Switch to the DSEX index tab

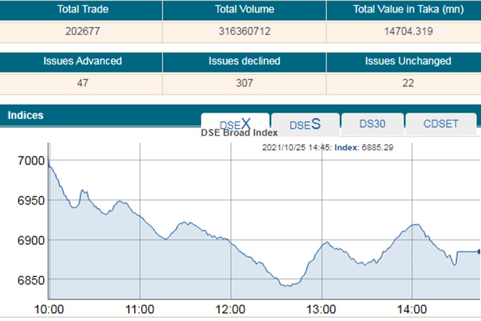235,124
